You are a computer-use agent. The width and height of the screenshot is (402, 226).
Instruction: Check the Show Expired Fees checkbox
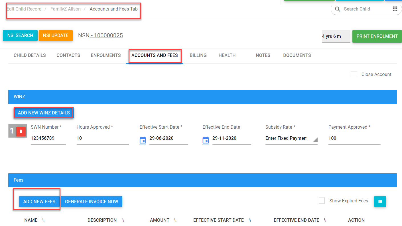(322, 200)
